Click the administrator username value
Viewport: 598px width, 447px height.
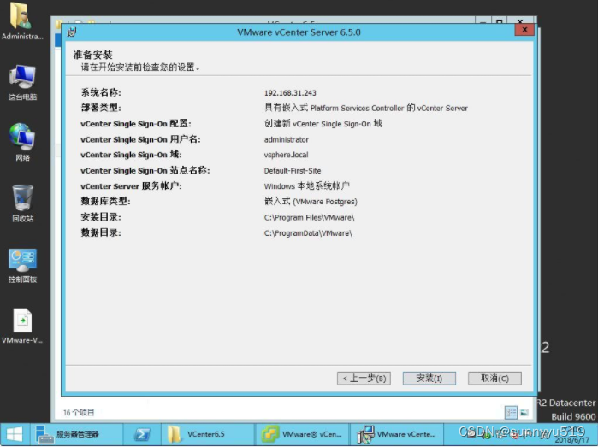[287, 139]
